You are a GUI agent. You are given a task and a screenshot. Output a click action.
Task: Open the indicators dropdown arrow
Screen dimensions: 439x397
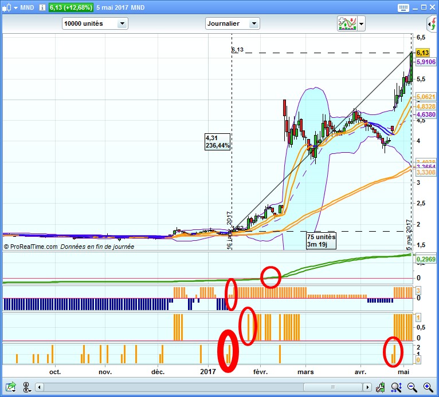(x=362, y=24)
